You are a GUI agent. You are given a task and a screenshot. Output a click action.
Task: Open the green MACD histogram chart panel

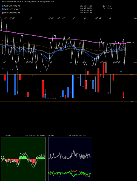[x=23, y=159]
